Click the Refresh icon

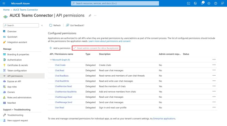pyautogui.click(x=51, y=25)
